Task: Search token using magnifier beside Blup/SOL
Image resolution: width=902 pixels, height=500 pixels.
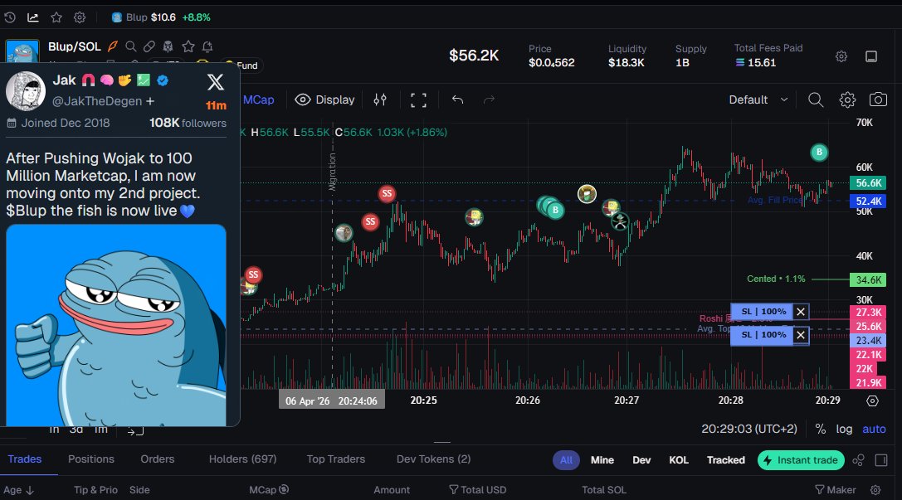Action: click(130, 46)
